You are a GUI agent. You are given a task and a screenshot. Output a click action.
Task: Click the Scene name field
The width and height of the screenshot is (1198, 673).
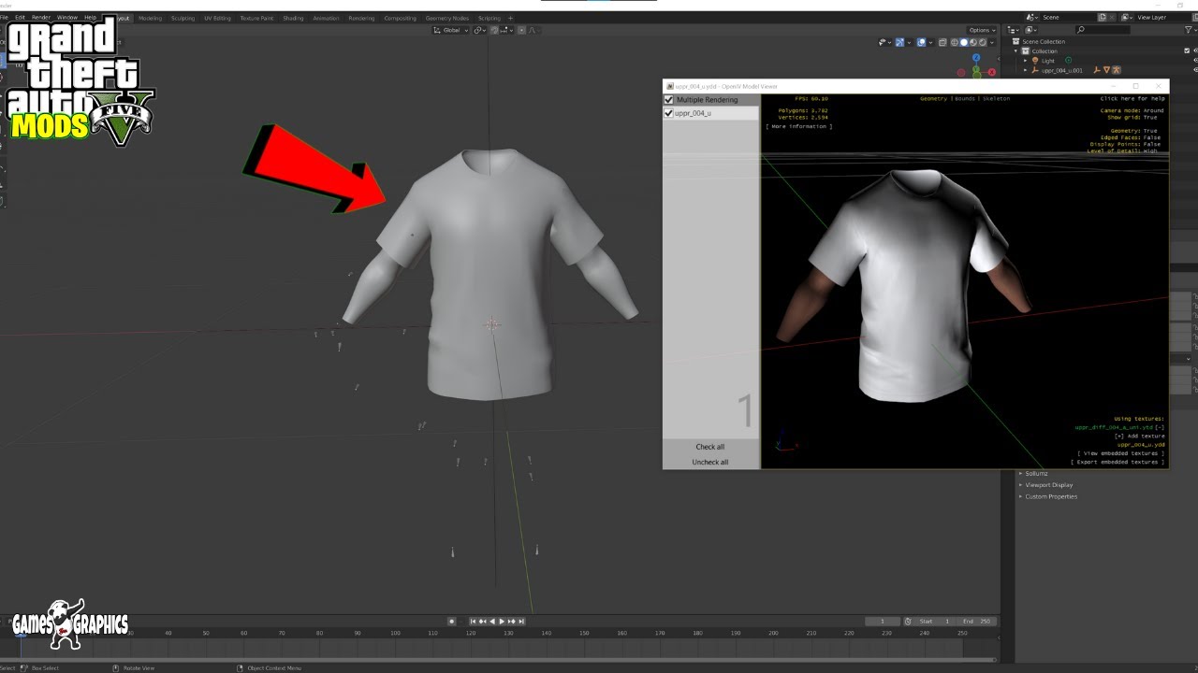click(1068, 17)
